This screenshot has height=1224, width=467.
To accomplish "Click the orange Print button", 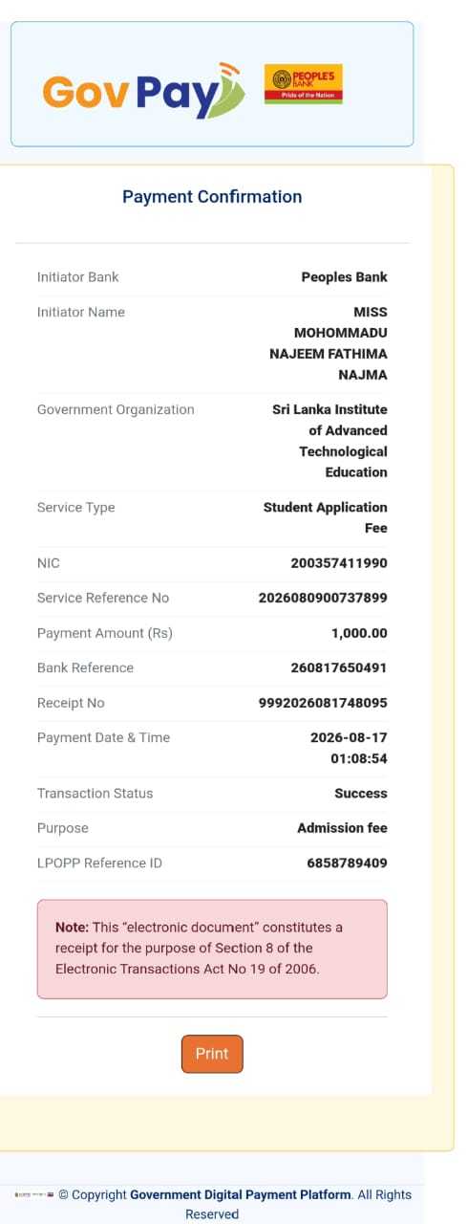I will 212,1054.
